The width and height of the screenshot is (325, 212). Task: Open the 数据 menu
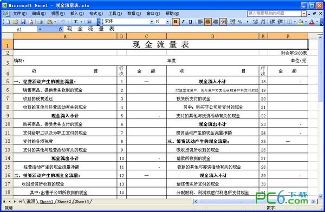[x=134, y=14]
